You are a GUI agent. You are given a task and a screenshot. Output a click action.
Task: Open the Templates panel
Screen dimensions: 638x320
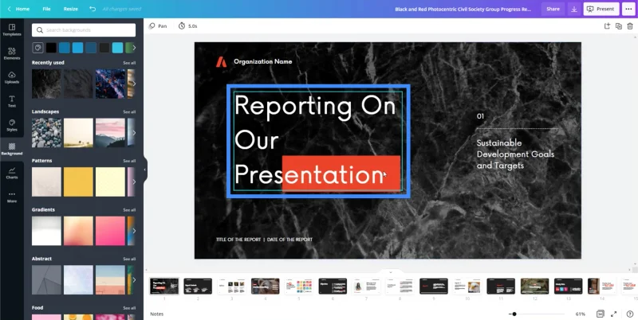click(x=12, y=30)
